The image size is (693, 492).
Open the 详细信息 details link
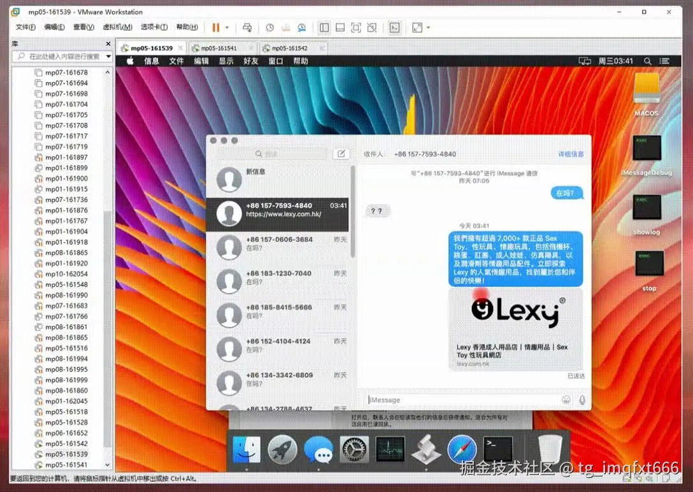coord(571,154)
